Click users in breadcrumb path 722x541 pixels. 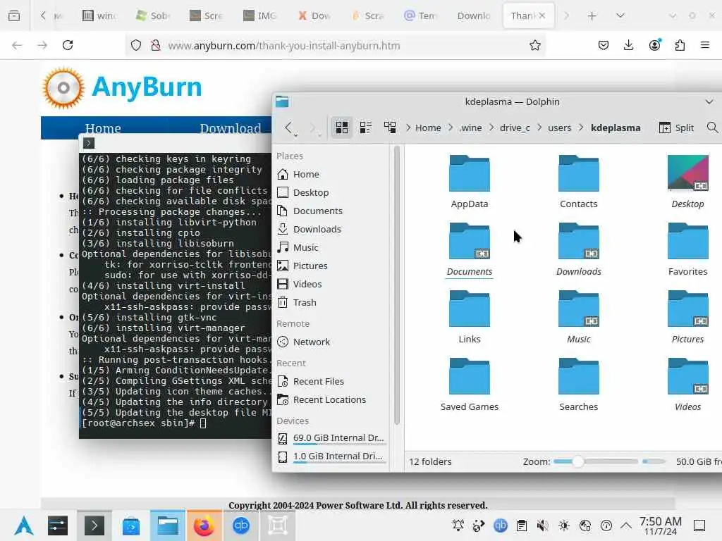[559, 128]
